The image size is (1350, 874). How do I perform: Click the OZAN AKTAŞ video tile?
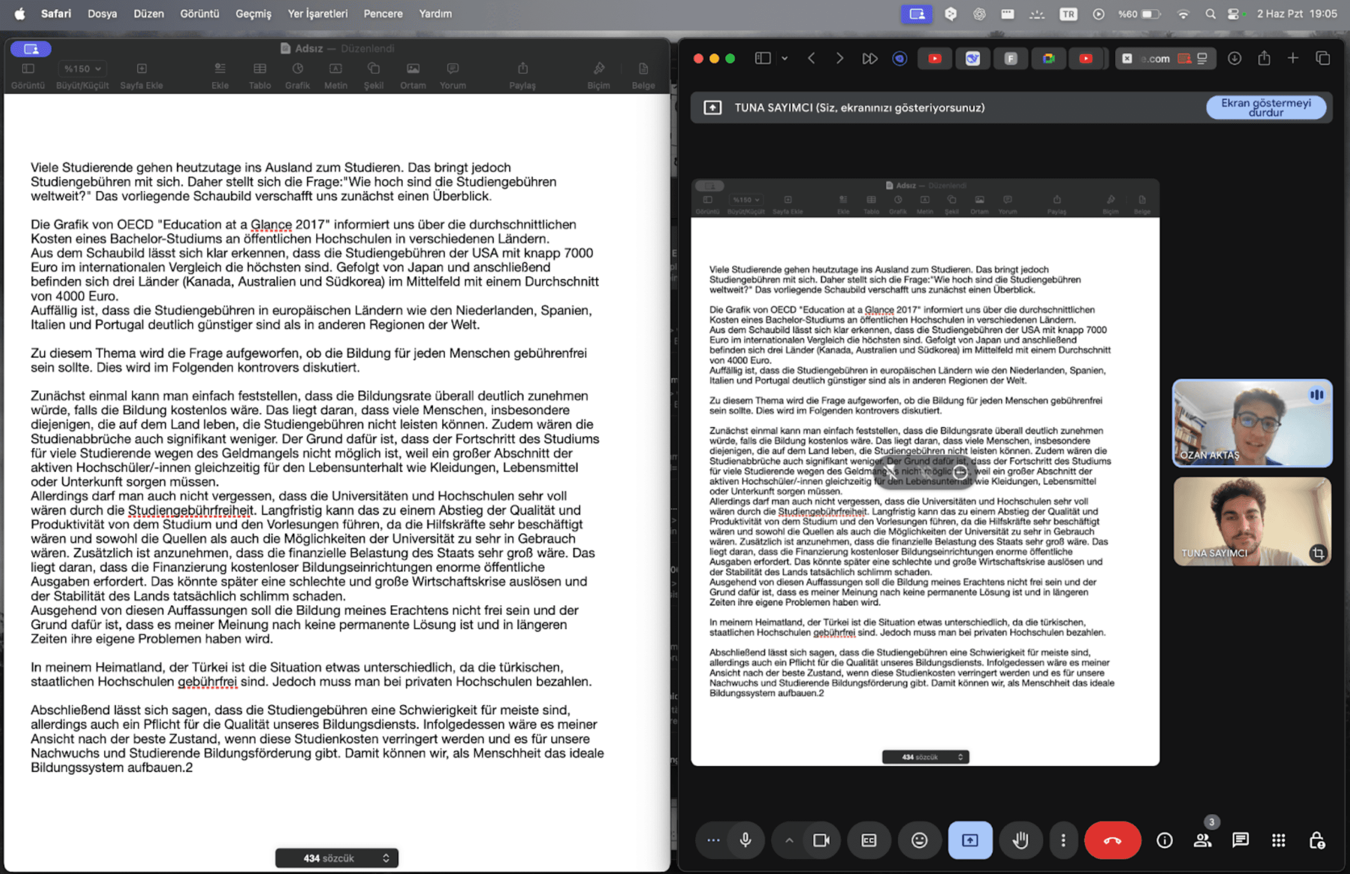tap(1251, 424)
